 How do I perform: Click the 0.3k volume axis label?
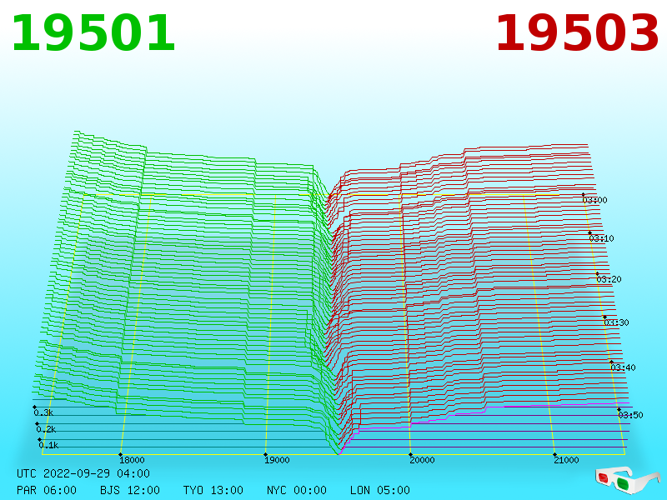(x=43, y=412)
